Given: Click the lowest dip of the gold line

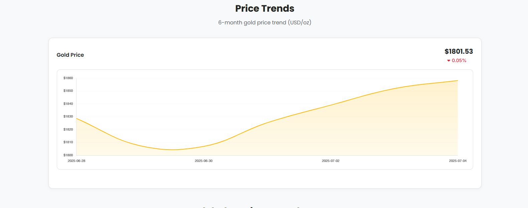Looking at the screenshot, I should pyautogui.click(x=172, y=150).
